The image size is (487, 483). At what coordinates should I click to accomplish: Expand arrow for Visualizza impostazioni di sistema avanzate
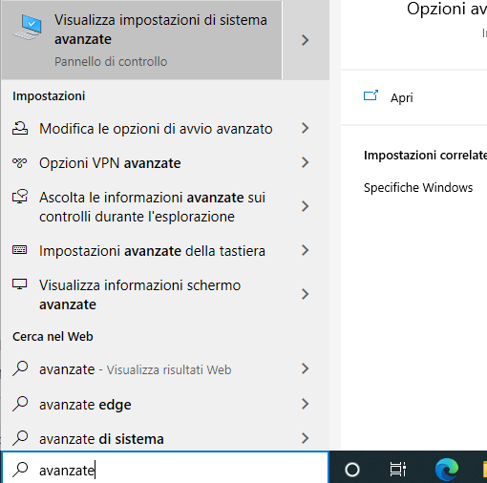pyautogui.click(x=306, y=40)
